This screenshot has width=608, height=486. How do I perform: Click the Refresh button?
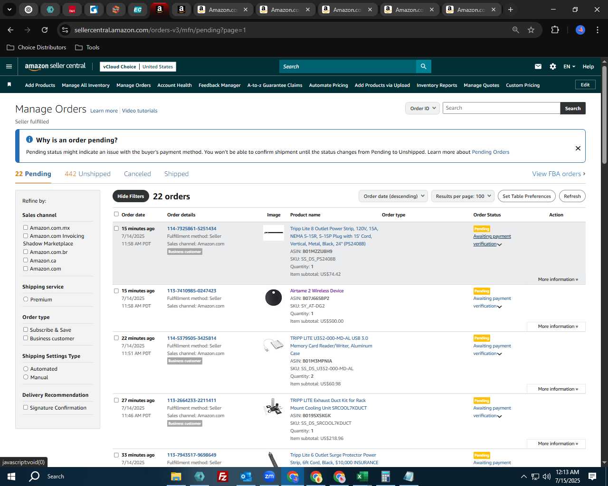572,196
